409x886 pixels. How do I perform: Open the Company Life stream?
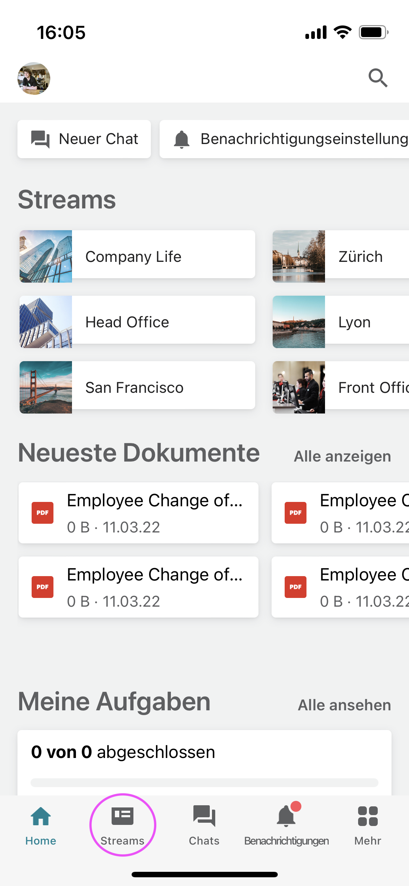[x=137, y=256]
